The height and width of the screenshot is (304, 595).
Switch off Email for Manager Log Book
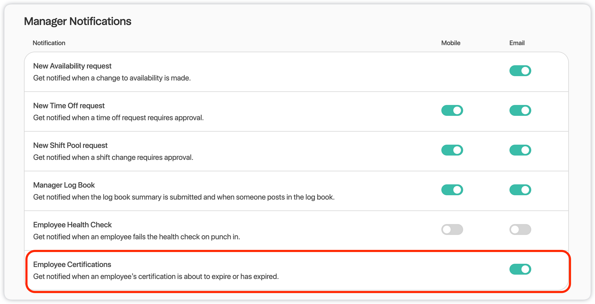pyautogui.click(x=520, y=190)
